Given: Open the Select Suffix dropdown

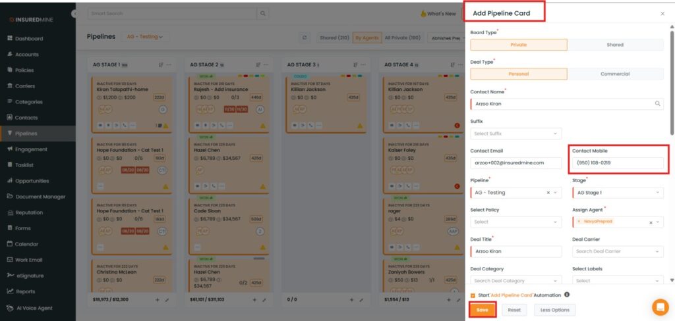Looking at the screenshot, I should (515, 134).
